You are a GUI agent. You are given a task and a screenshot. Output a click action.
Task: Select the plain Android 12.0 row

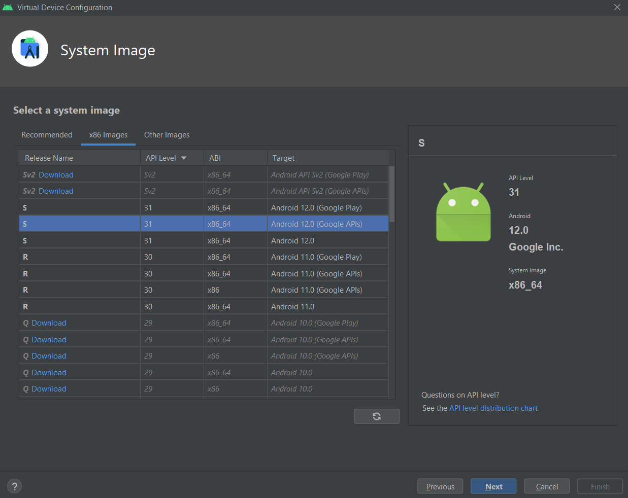pos(204,241)
